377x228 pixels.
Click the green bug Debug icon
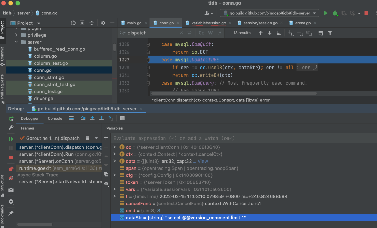(x=335, y=13)
